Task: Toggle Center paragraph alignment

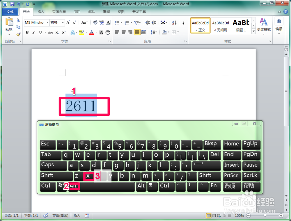Action: tap(124, 32)
